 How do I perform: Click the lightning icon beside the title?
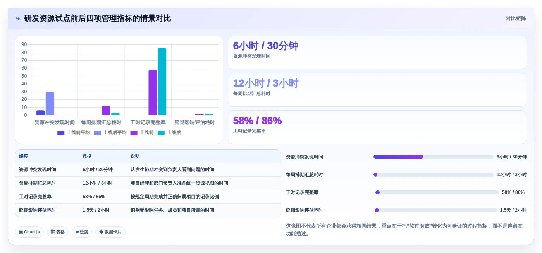tap(18, 19)
